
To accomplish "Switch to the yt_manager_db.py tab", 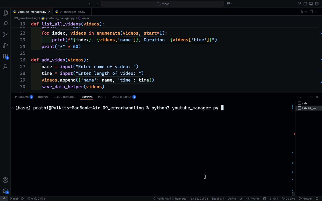I will (72, 12).
